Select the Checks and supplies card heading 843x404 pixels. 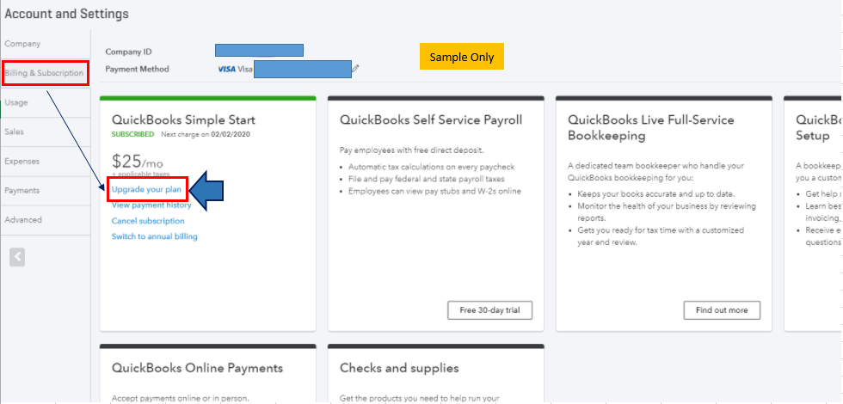tap(399, 368)
